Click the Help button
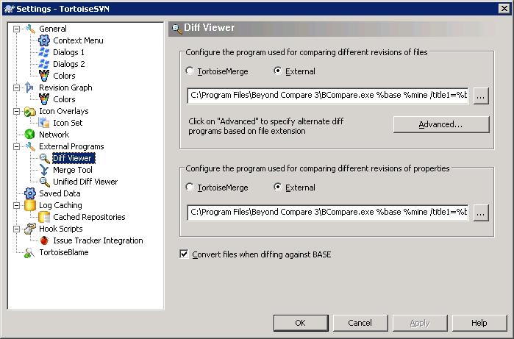Image resolution: width=514 pixels, height=339 pixels. [479, 323]
